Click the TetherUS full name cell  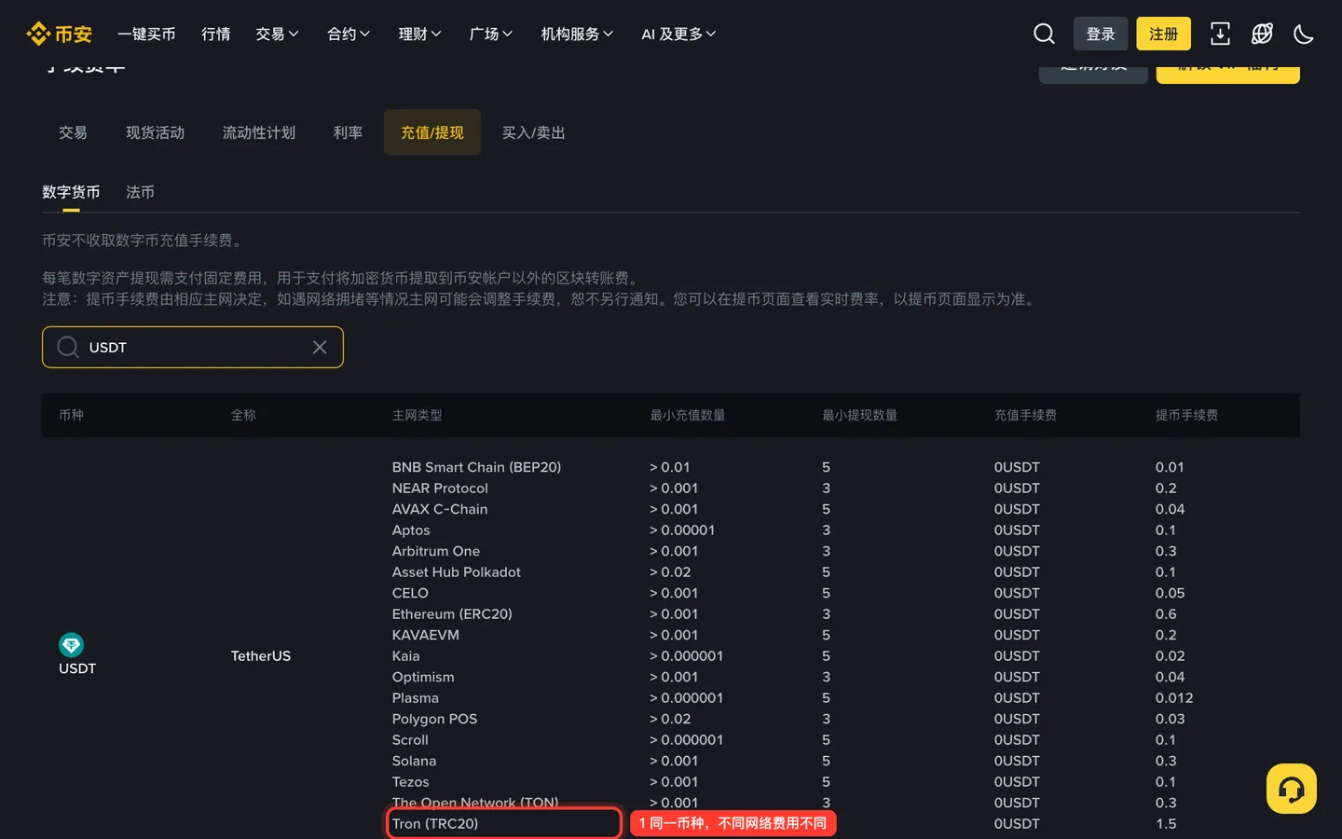(x=261, y=656)
